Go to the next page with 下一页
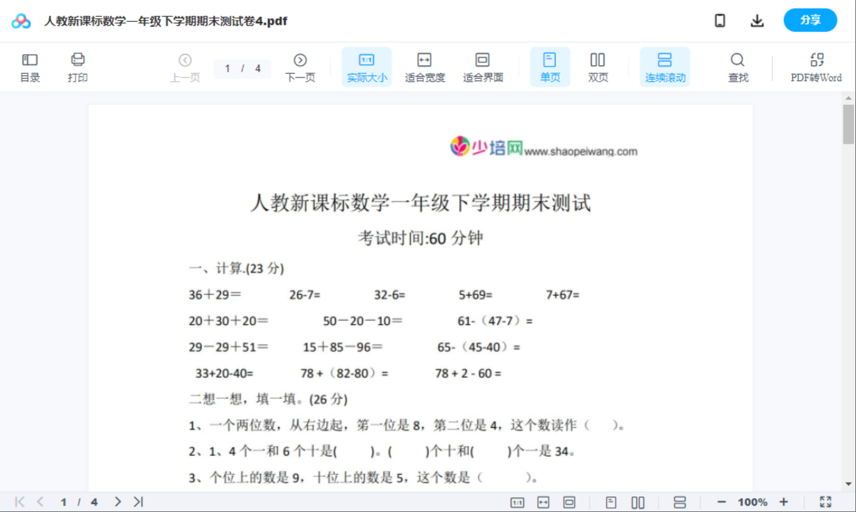This screenshot has width=856, height=512. (x=300, y=66)
